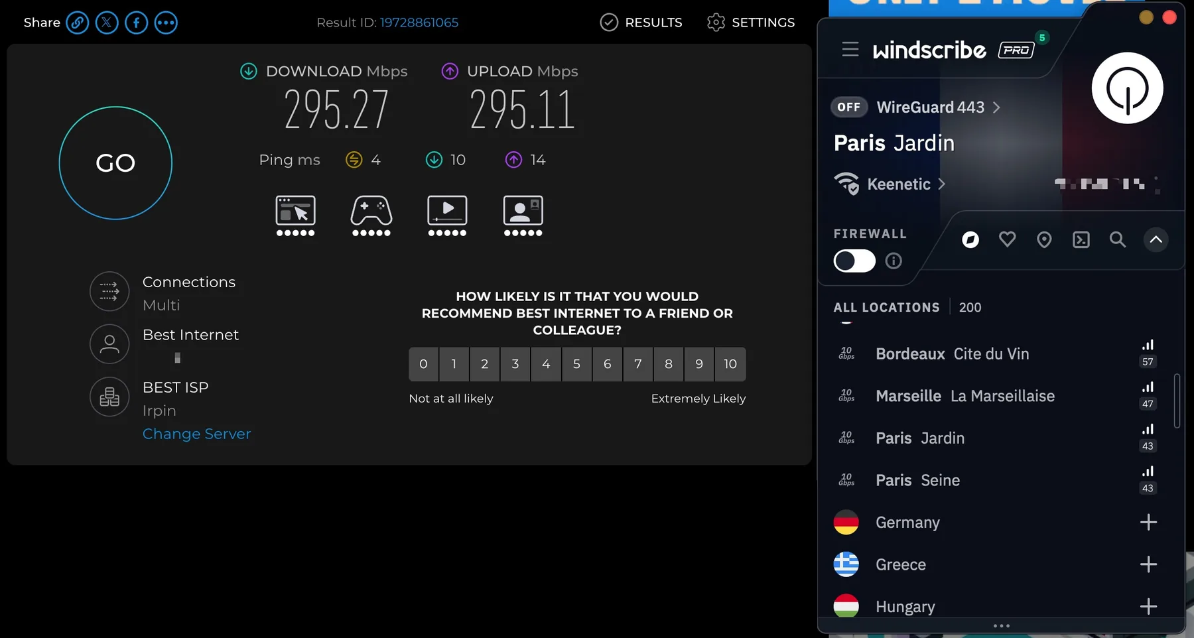Click Windscribe notifications badge 5

(x=1042, y=38)
